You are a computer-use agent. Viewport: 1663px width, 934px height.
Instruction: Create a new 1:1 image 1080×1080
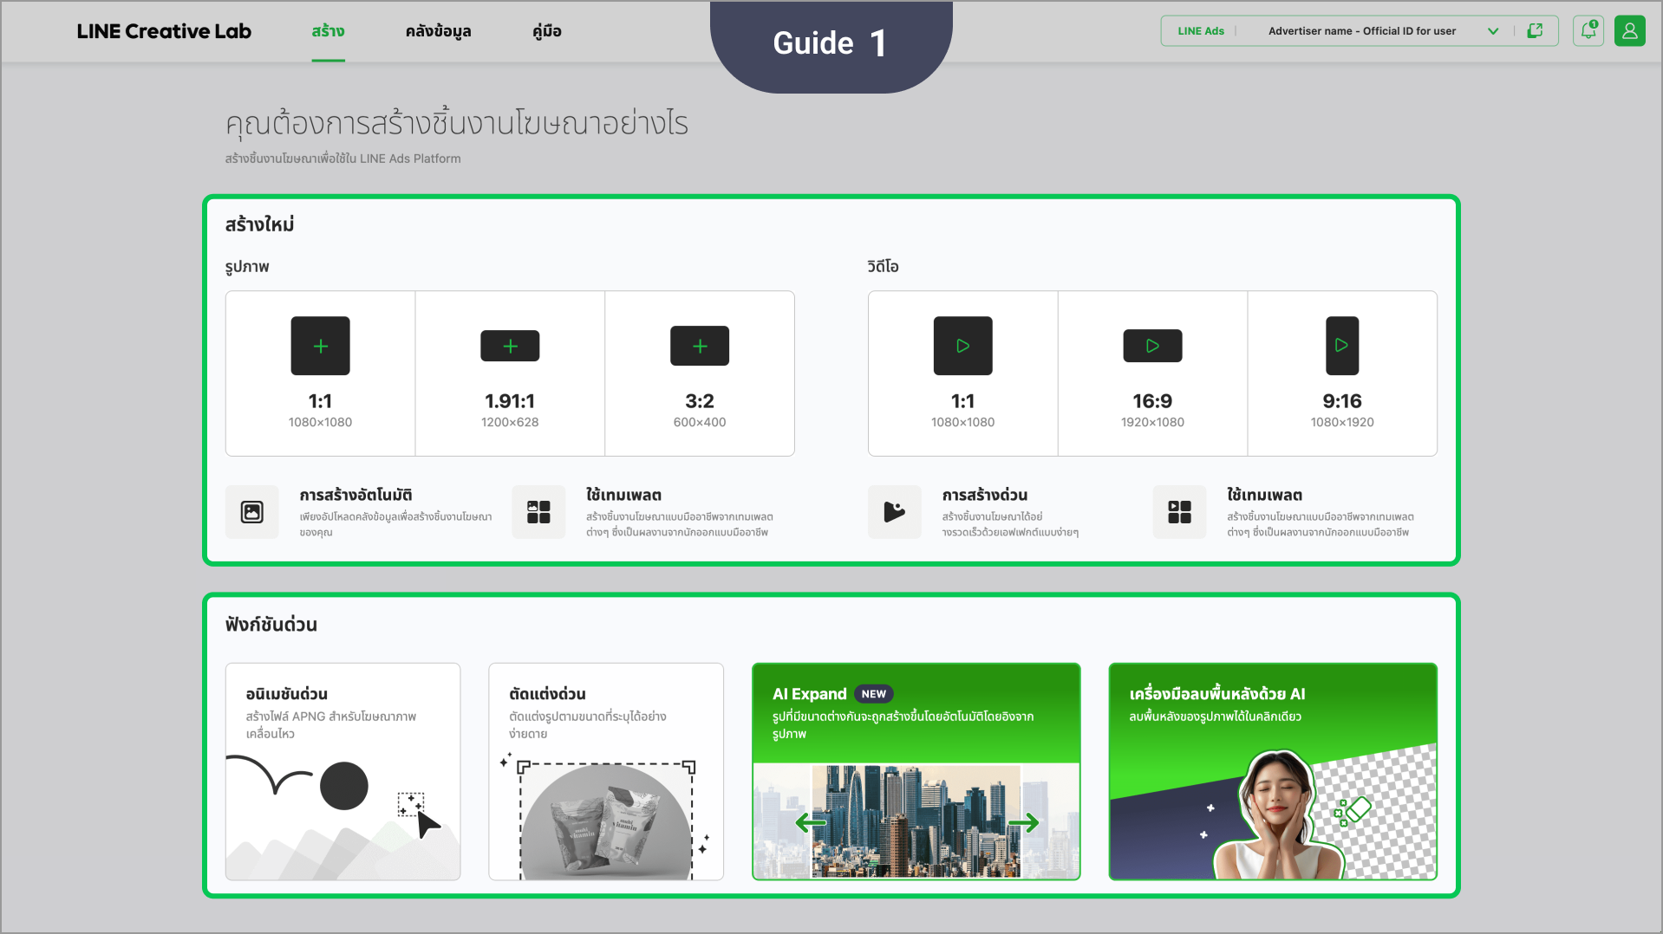click(x=320, y=373)
